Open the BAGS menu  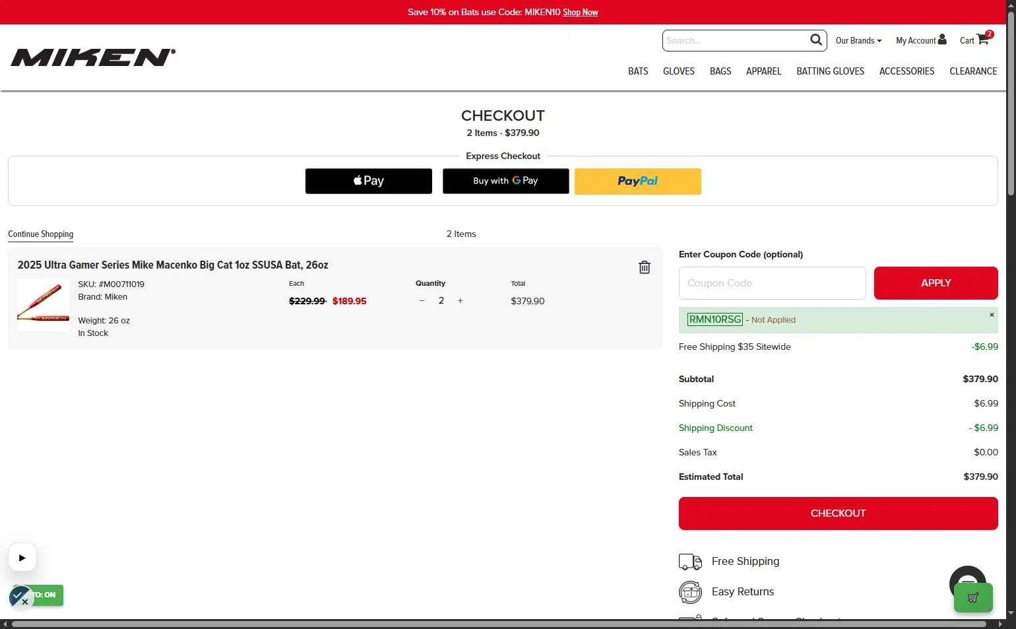[x=720, y=71]
